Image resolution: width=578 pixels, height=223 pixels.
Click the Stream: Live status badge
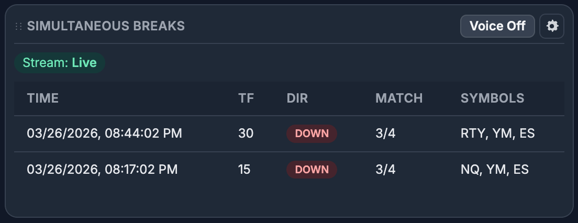pyautogui.click(x=60, y=63)
